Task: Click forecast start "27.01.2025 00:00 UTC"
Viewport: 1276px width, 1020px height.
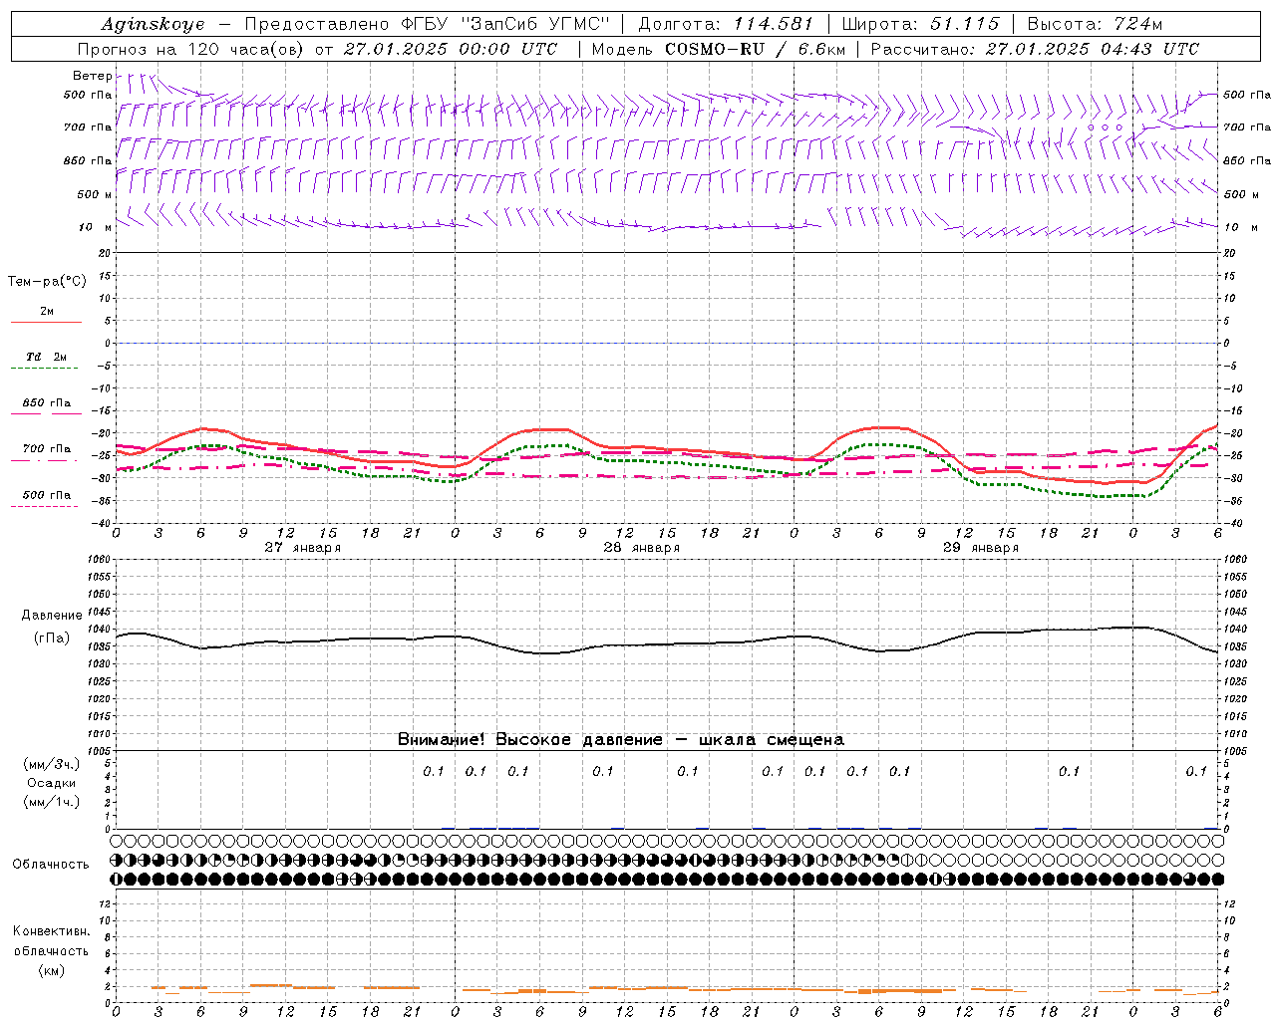Action: [451, 49]
